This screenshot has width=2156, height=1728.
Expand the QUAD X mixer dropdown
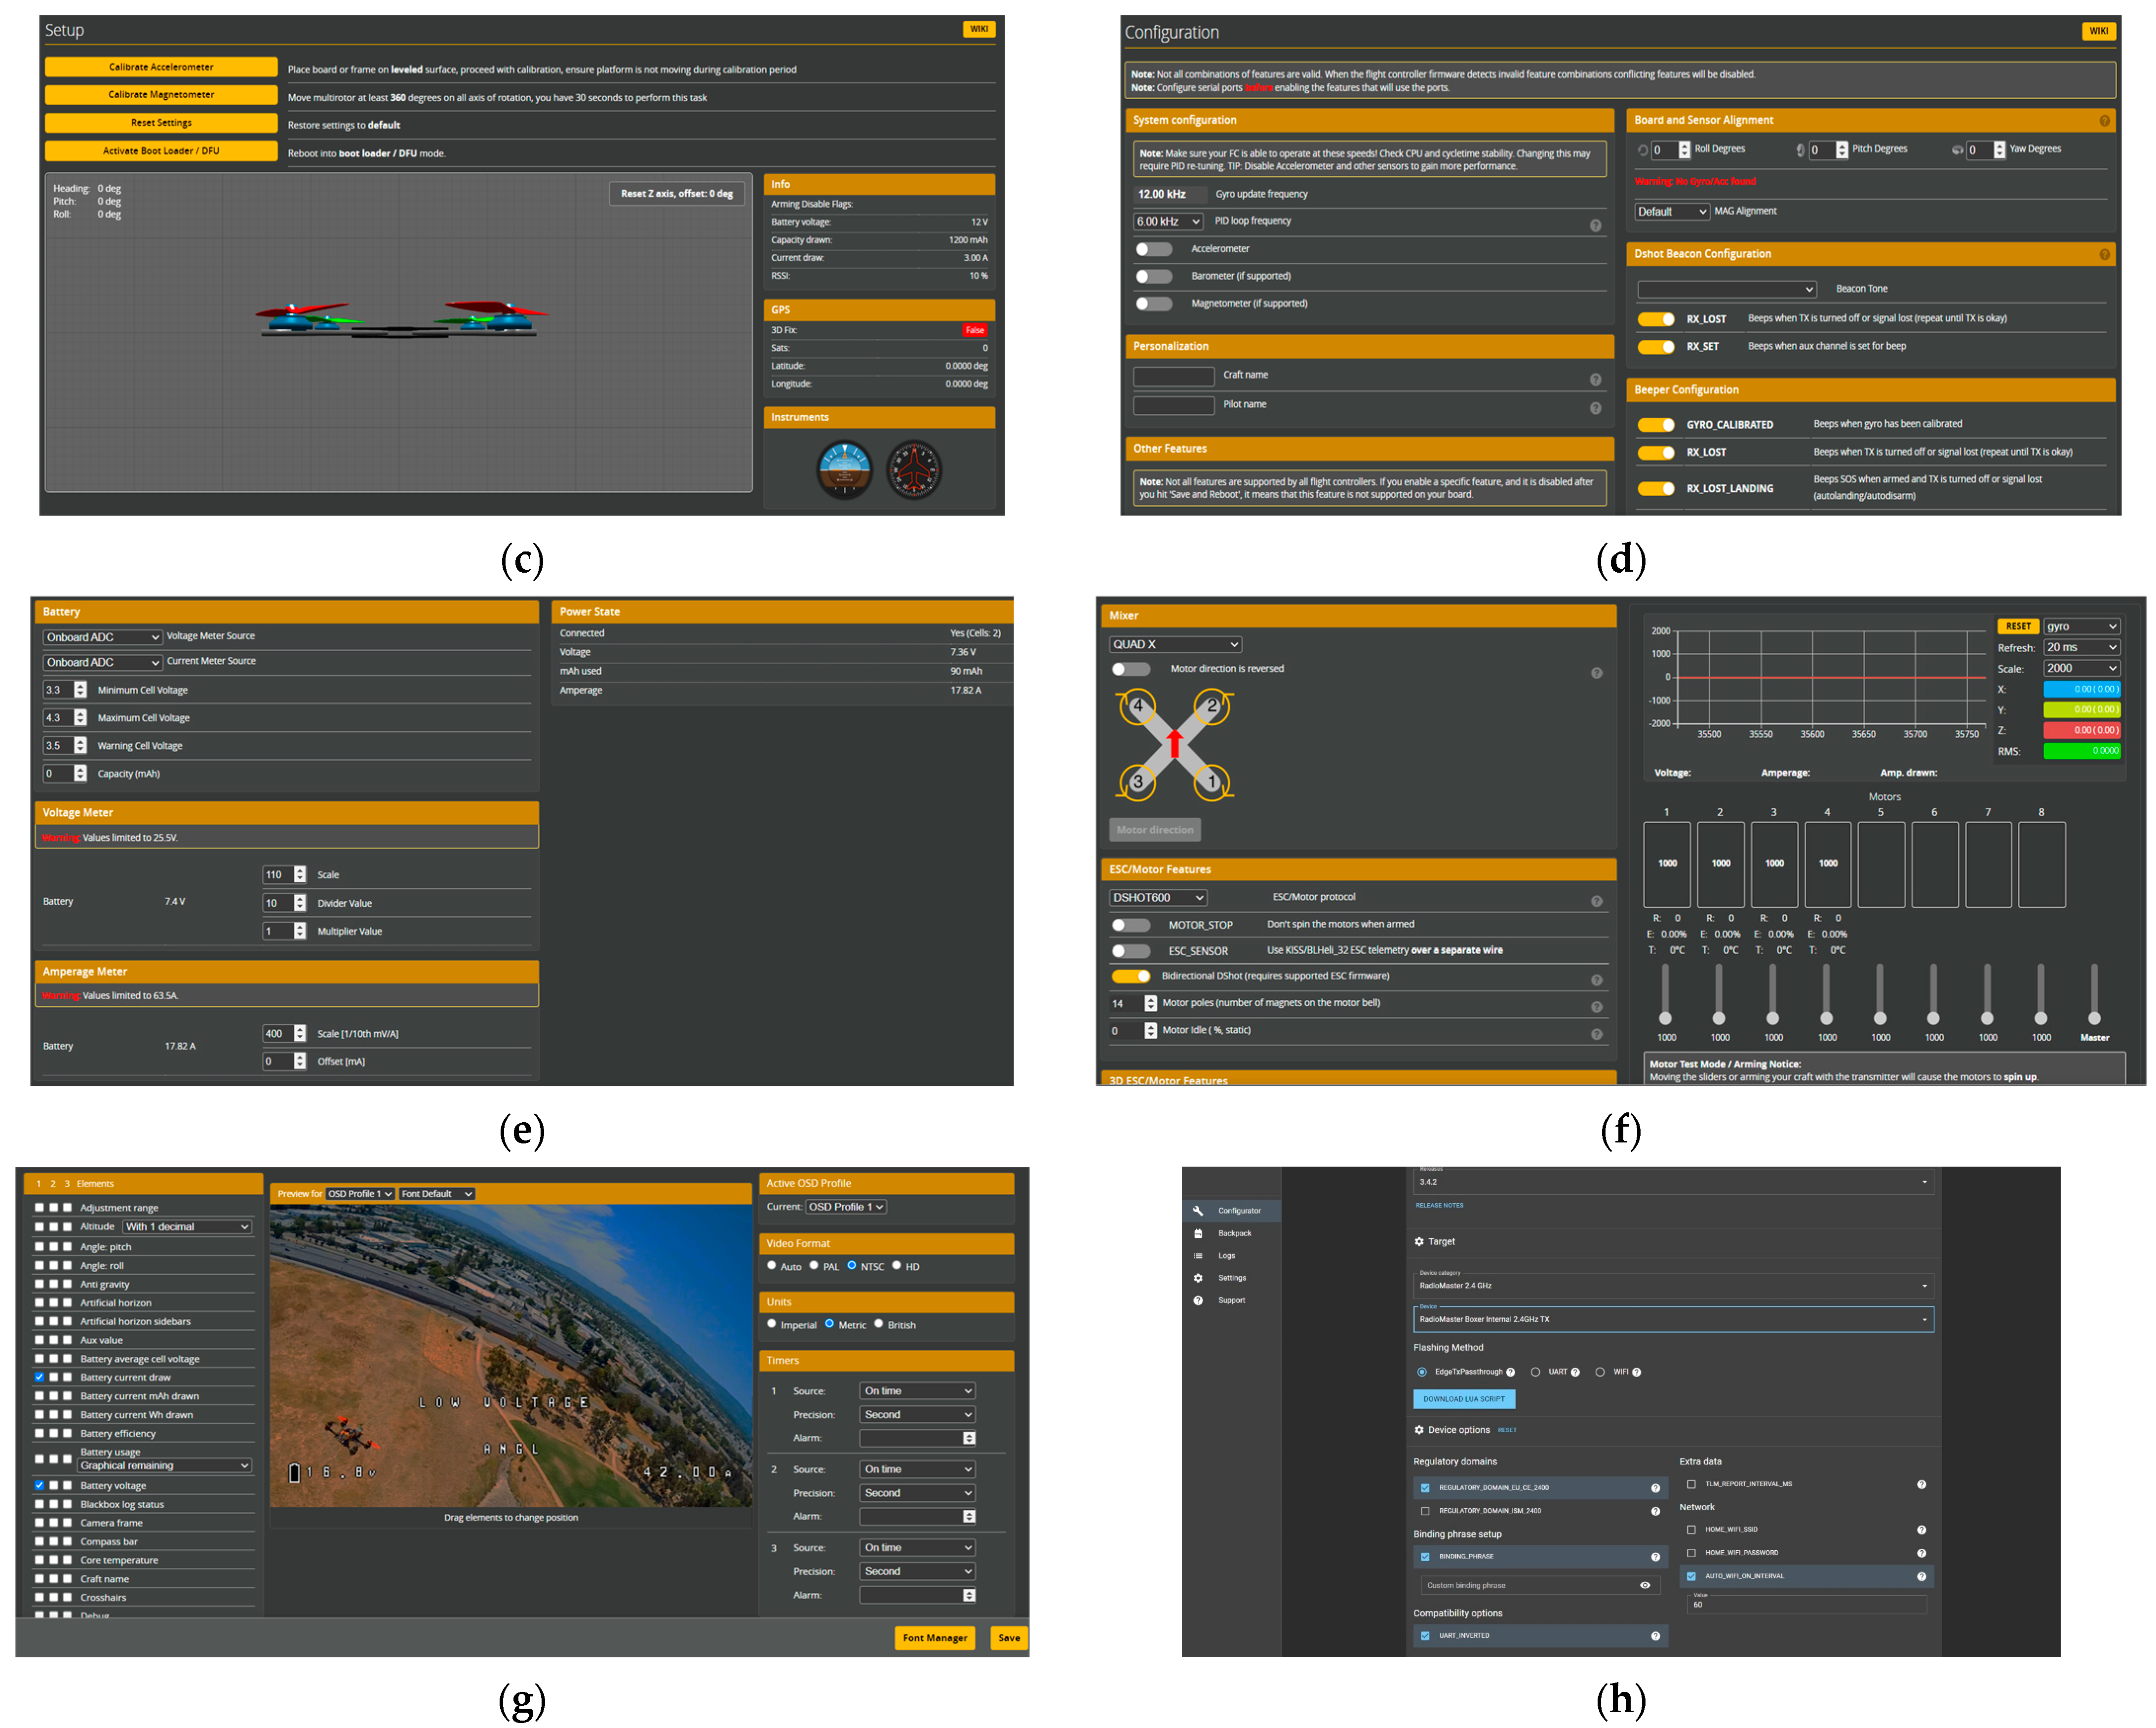point(1176,645)
